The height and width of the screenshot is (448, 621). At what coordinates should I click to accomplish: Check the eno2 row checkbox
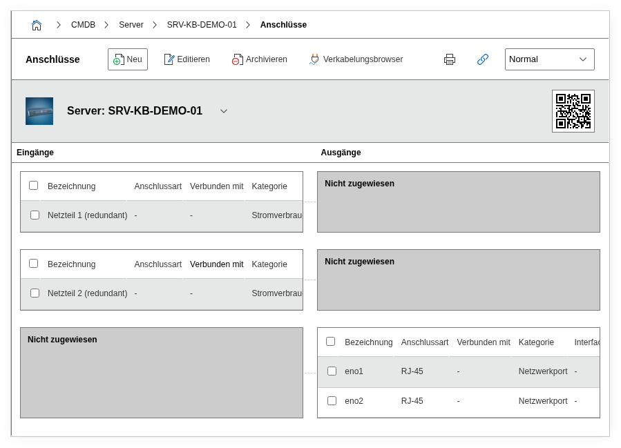332,401
